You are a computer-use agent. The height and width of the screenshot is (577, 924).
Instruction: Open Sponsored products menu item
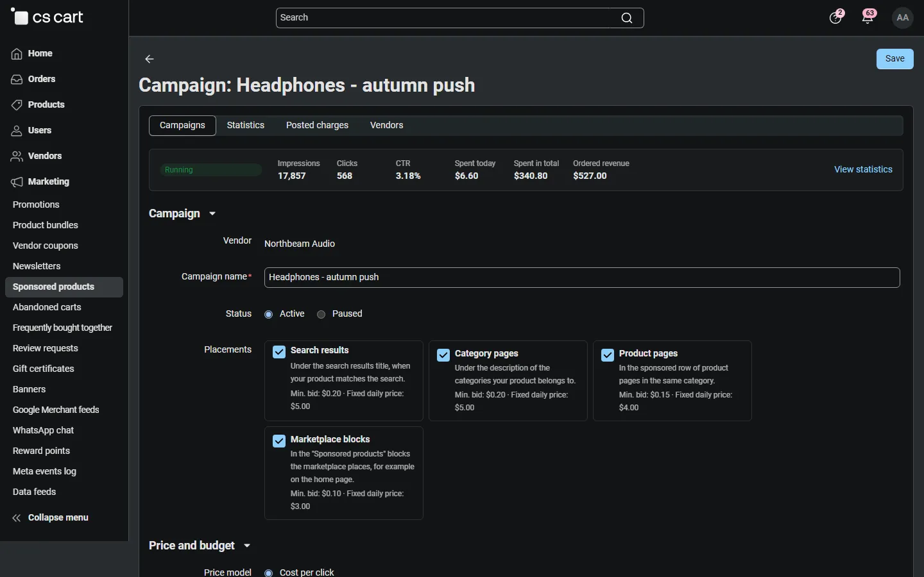[x=64, y=287]
